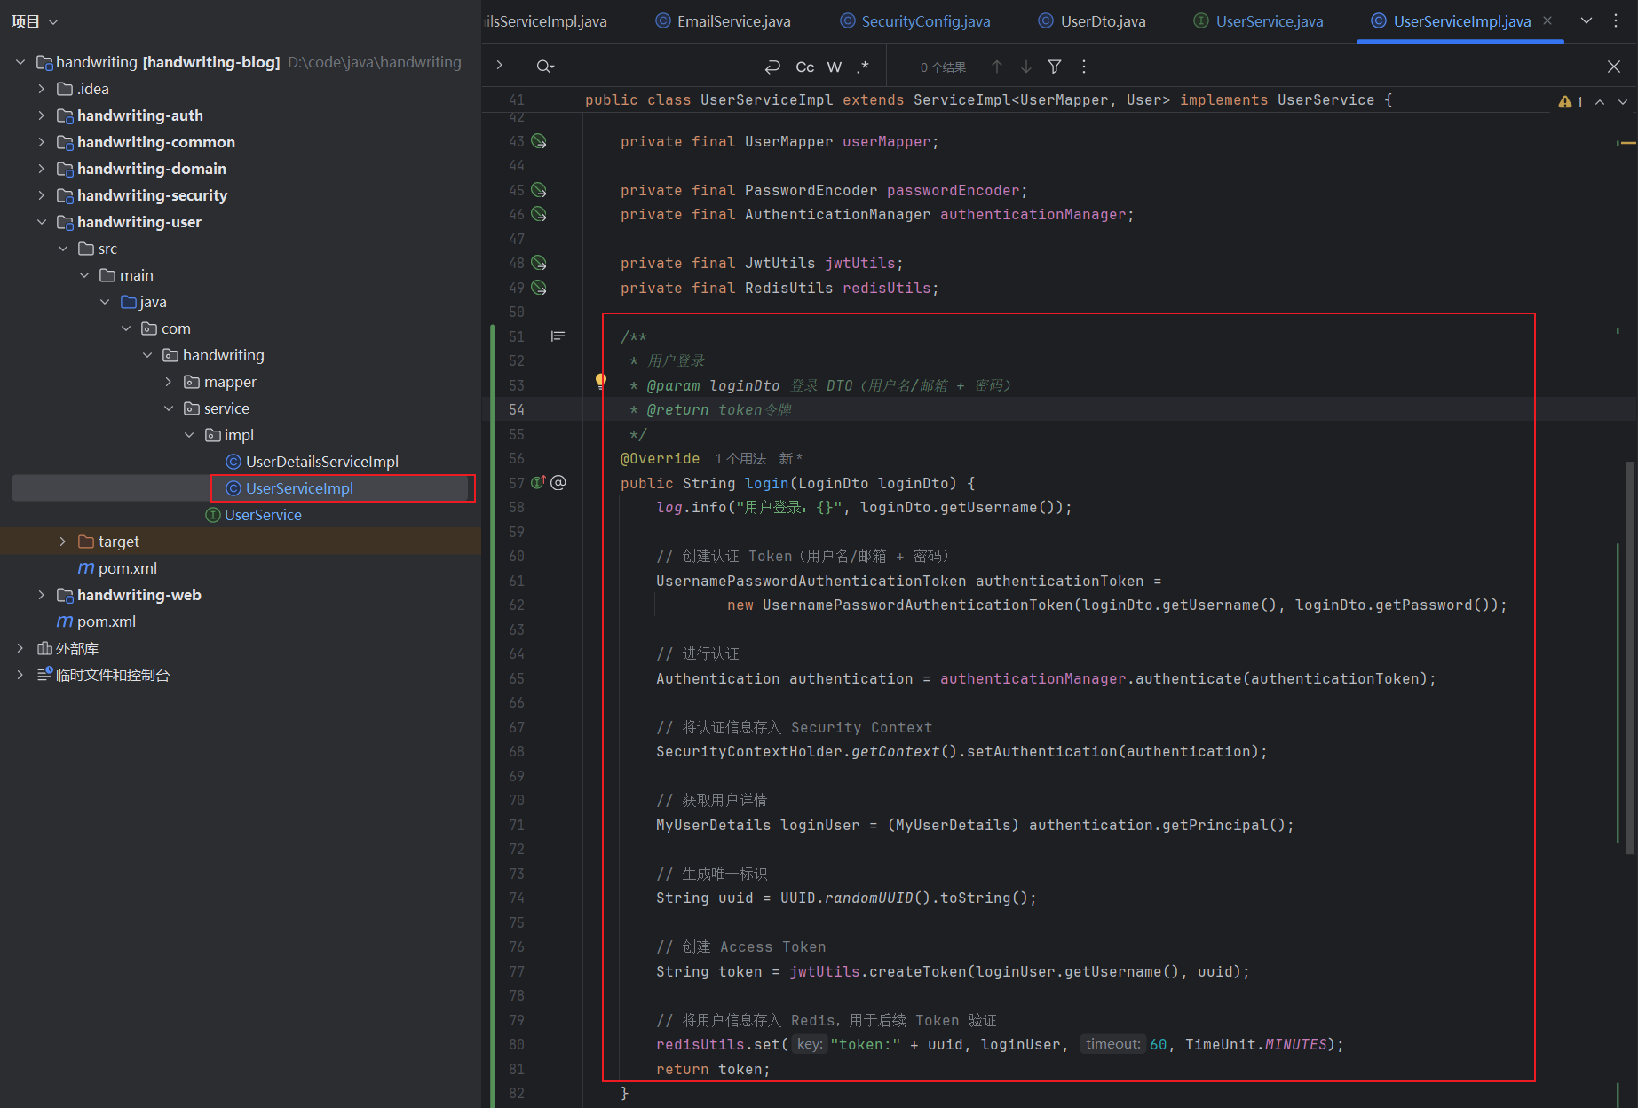
Task: Select pom.xml under handwriting-user
Action: (x=118, y=568)
